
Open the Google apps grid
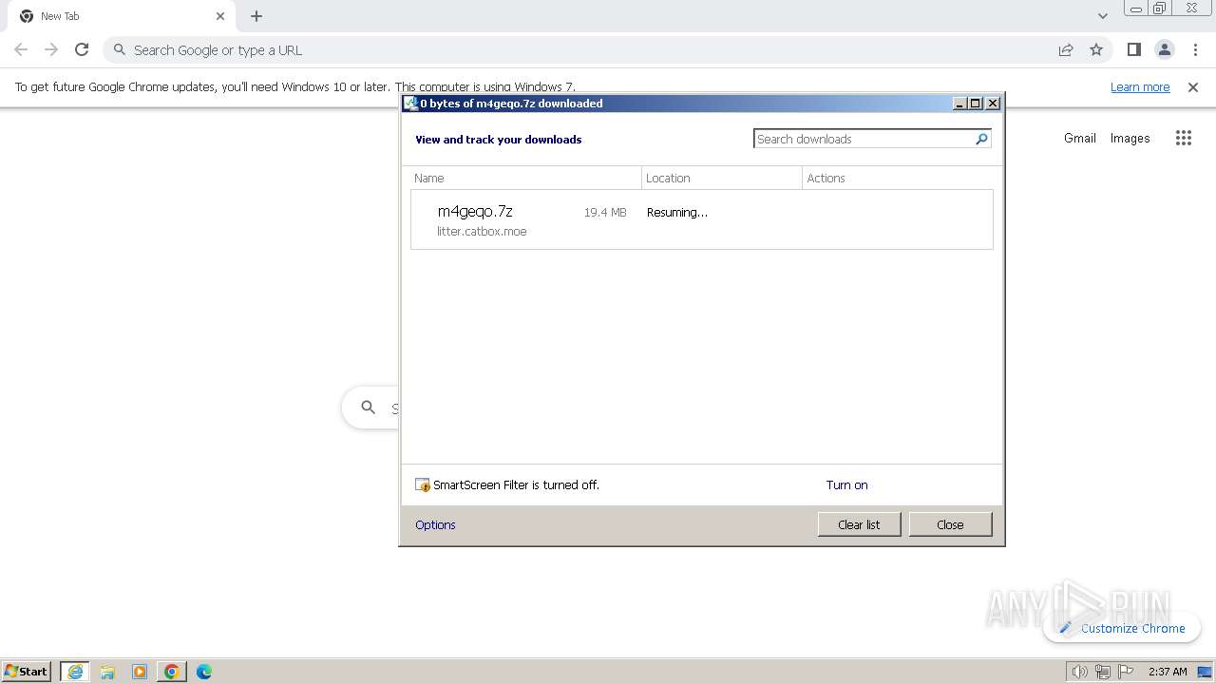click(x=1183, y=138)
